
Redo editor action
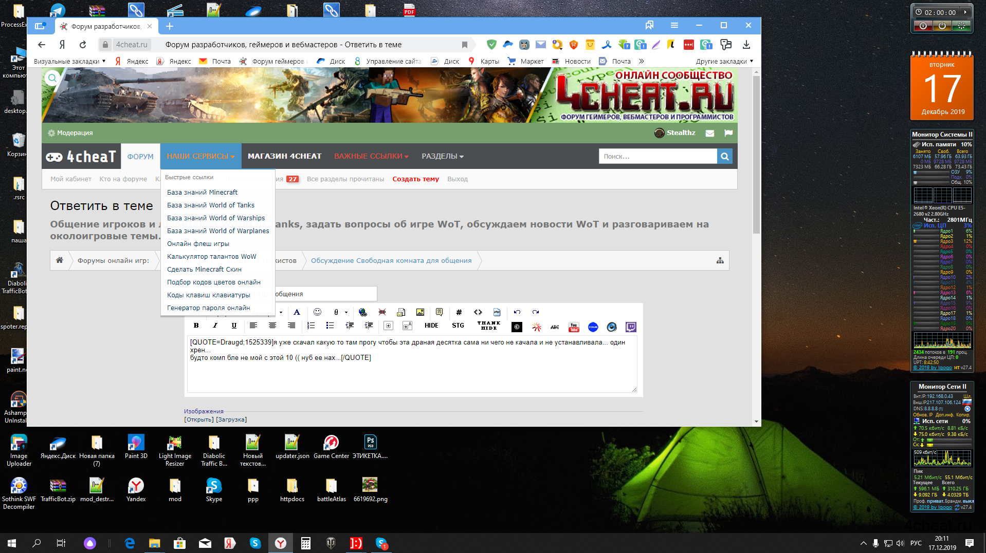tap(536, 312)
